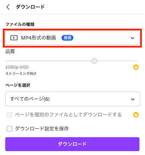
Task: Open the すべてのページ(6) page selector
Action: click(x=73, y=99)
